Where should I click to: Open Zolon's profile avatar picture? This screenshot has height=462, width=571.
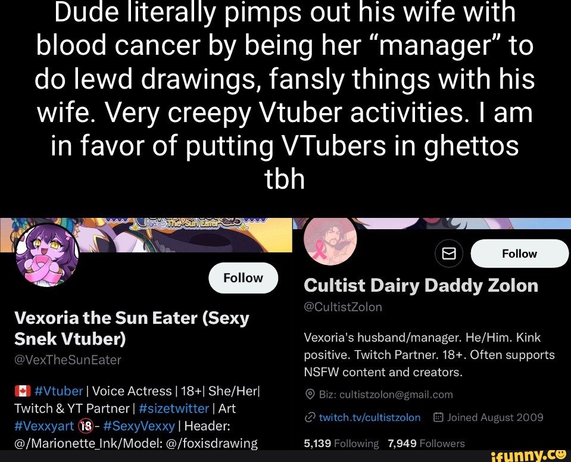(x=330, y=239)
